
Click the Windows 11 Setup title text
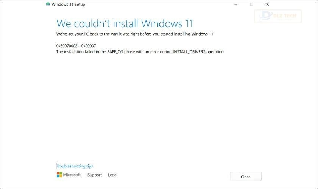point(68,4)
